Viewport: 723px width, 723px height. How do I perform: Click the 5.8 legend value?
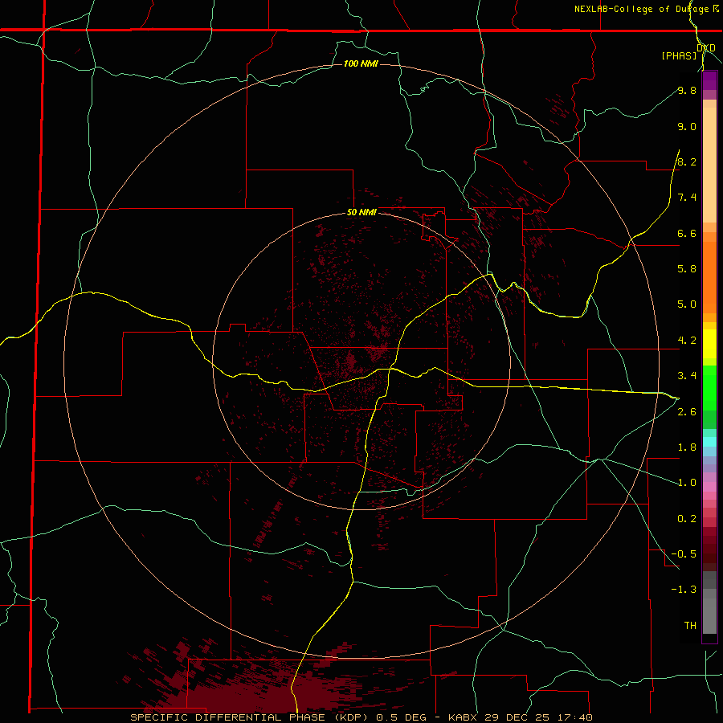[x=687, y=269]
